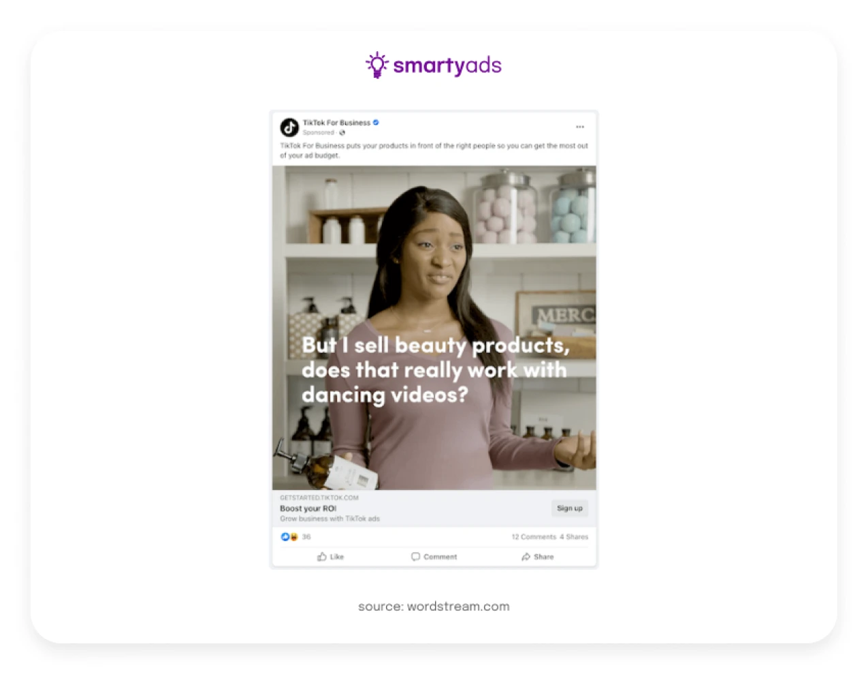This screenshot has height=674, width=868.
Task: Click the smartyads lightbulb logo icon
Action: (376, 65)
